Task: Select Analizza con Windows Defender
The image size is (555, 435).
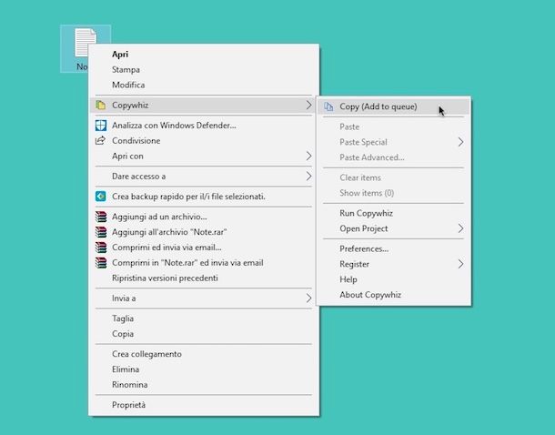Action: pos(204,126)
